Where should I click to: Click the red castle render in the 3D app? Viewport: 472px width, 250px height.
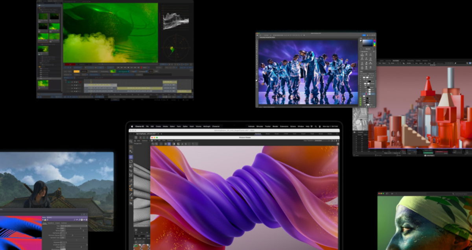pos(420,107)
